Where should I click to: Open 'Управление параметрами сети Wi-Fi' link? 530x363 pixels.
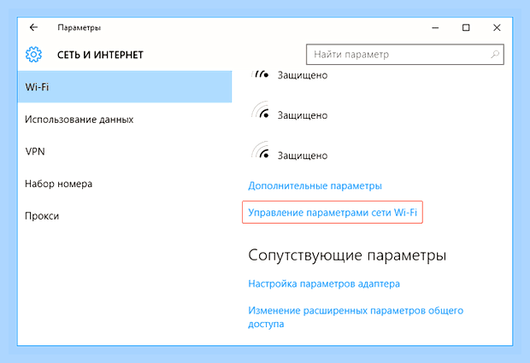tap(333, 213)
